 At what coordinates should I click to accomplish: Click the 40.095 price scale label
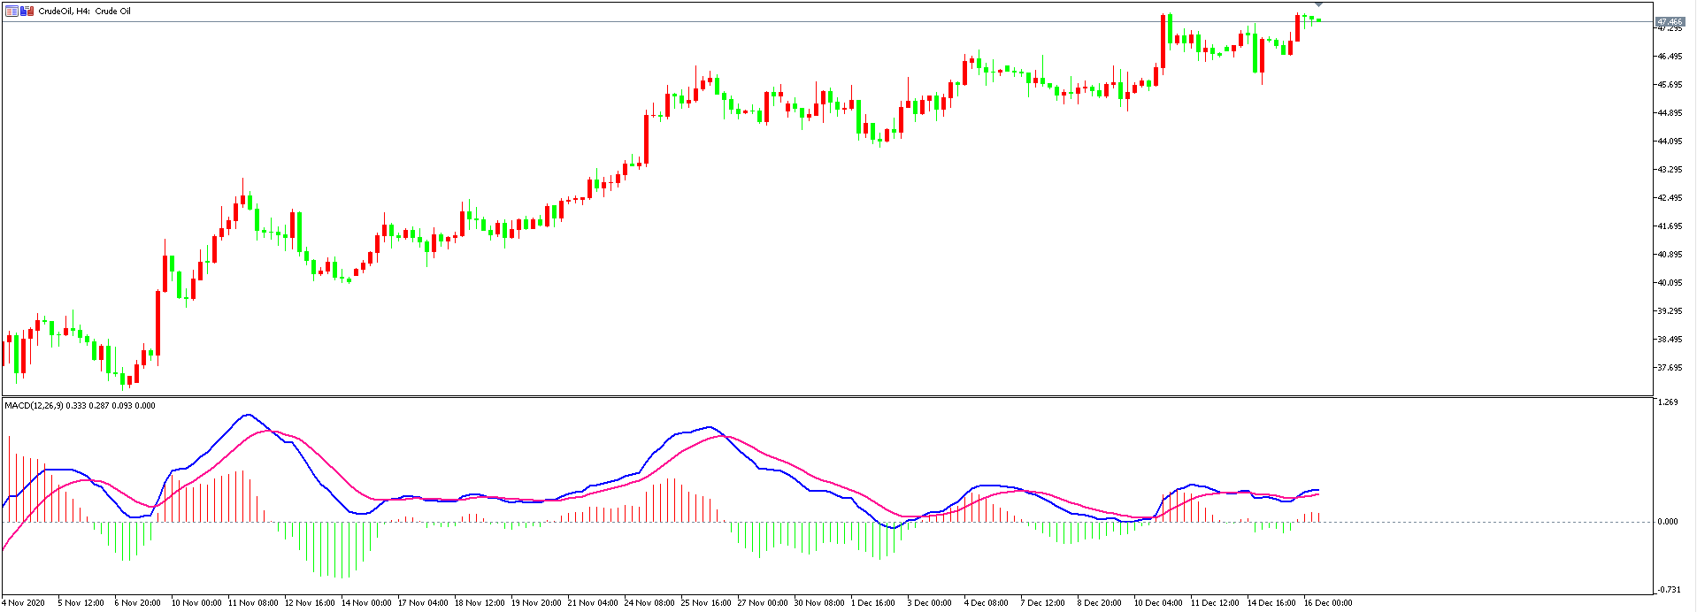pos(1670,283)
